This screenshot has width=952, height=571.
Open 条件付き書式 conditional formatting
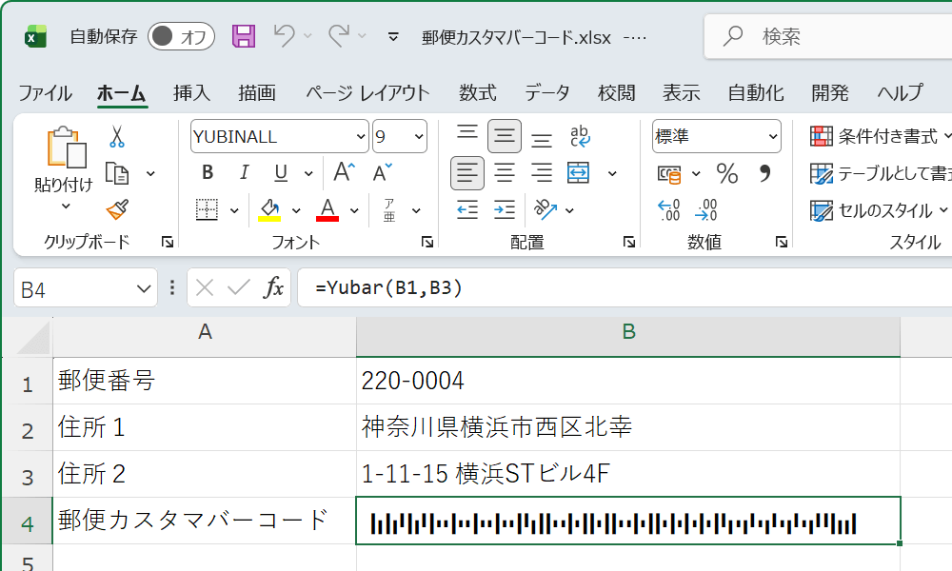(x=881, y=136)
